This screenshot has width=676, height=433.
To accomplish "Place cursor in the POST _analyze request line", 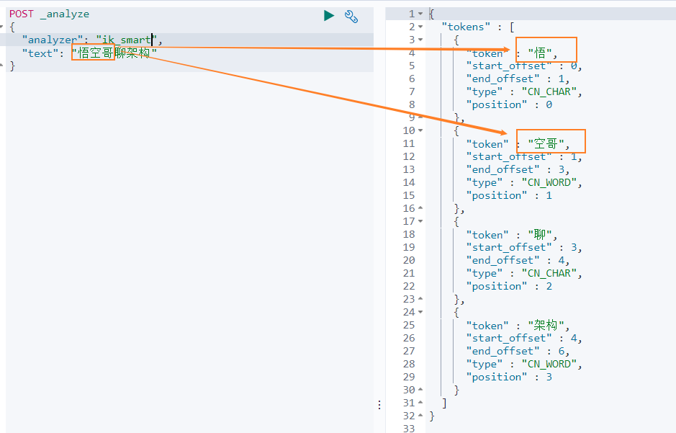I will (49, 14).
